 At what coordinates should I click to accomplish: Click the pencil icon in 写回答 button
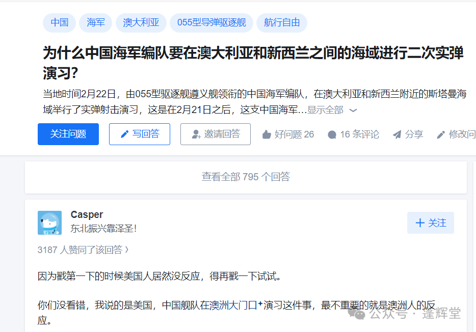click(124, 134)
